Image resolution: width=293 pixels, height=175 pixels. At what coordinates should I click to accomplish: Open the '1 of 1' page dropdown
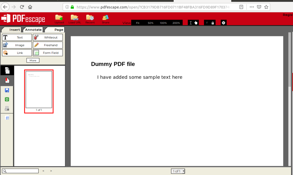178,171
